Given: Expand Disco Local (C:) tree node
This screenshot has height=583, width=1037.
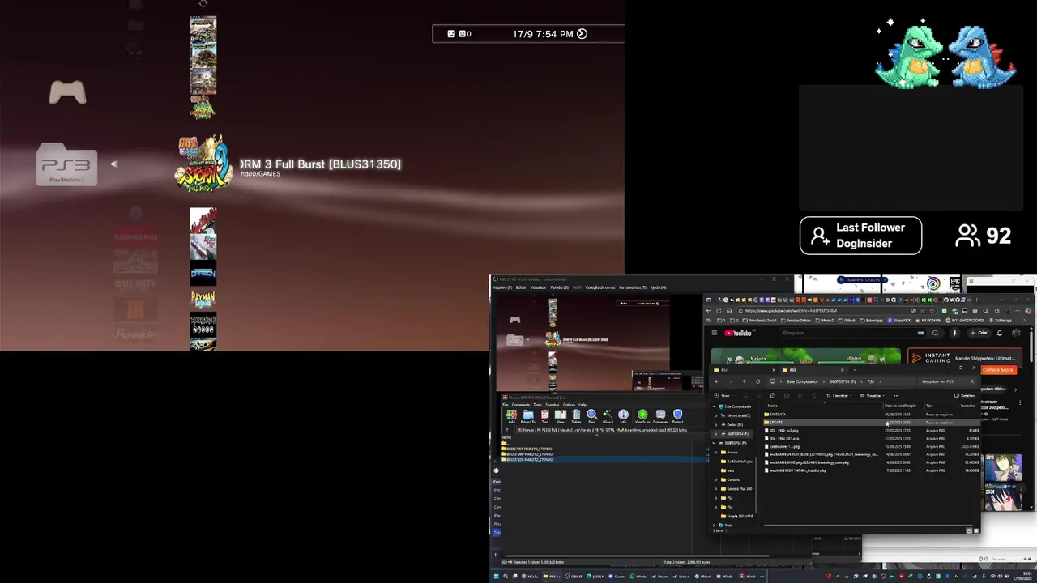Looking at the screenshot, I should click(x=716, y=415).
